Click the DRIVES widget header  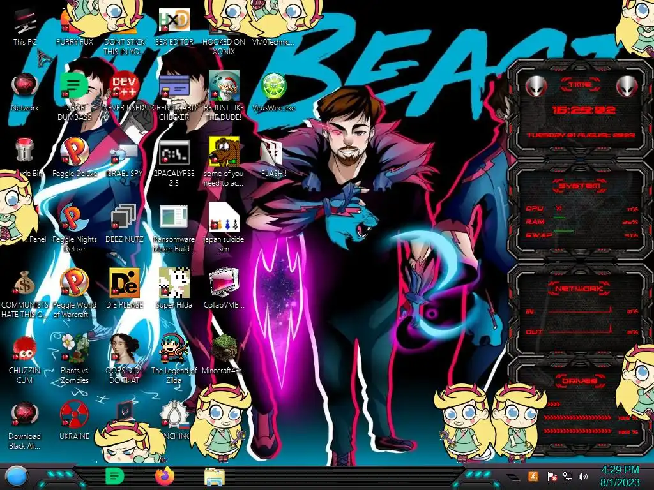[x=580, y=381]
